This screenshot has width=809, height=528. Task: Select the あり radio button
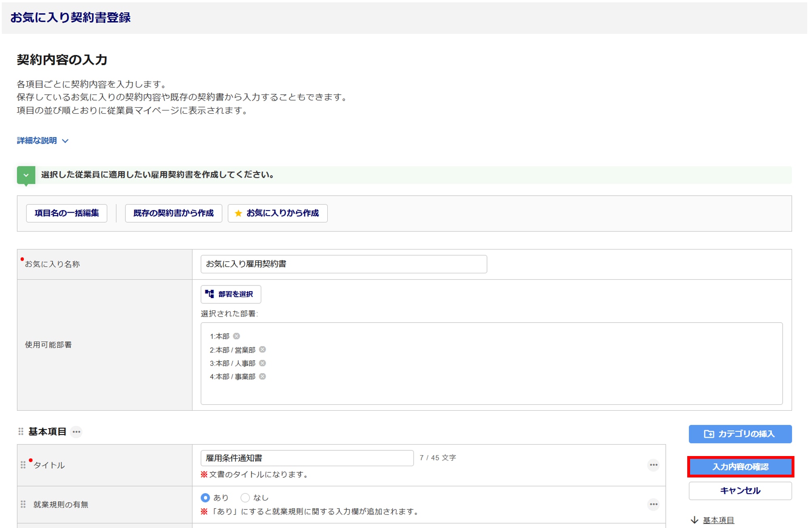205,498
